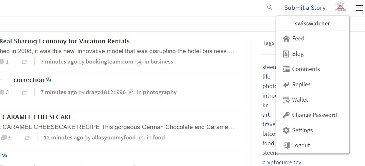
Task: Resteem the drago18121996 post
Action: coord(24,92)
